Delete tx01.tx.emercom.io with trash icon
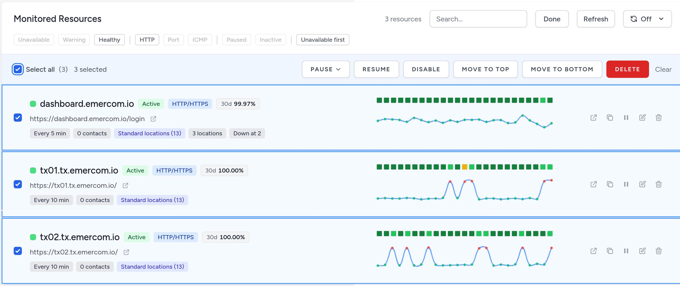The width and height of the screenshot is (680, 286). [x=658, y=184]
